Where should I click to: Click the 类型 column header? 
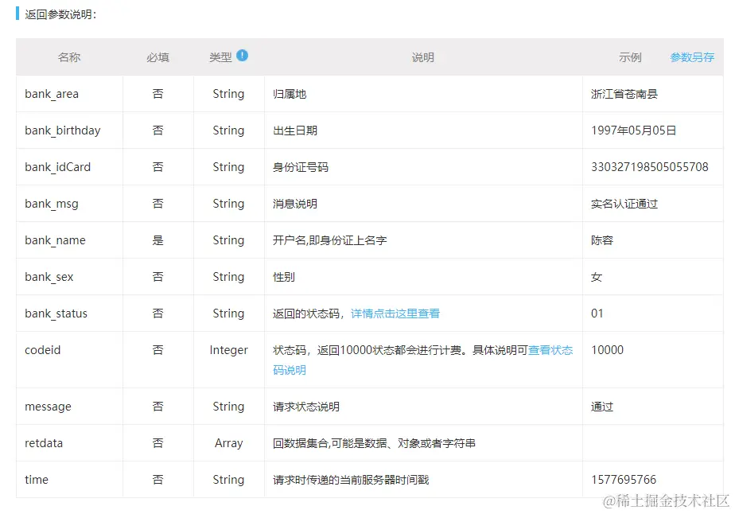click(220, 57)
